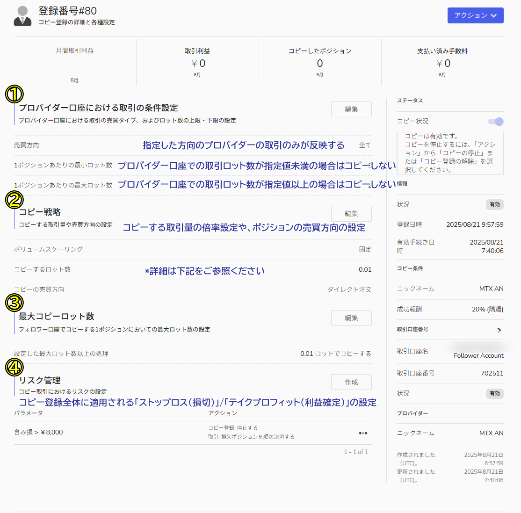
Task: Click yellow circled number 4 marker
Action: (x=14, y=367)
